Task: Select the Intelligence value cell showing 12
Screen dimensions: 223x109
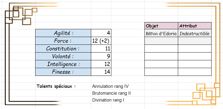Action: tap(101, 64)
